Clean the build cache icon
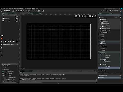123x92 pixels. point(23,11)
